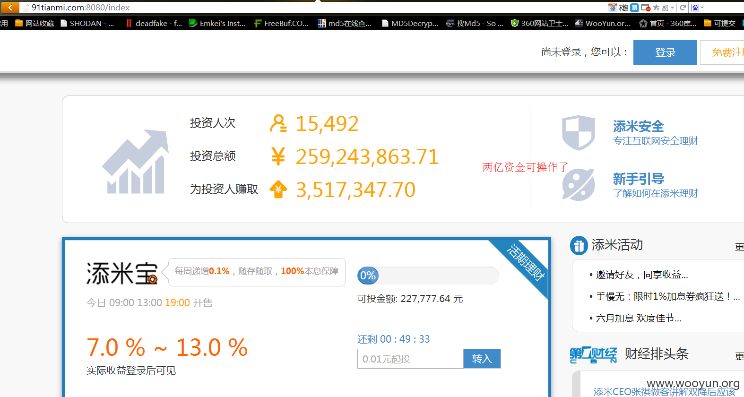Click 更多 link beside 添米活动
Viewport: 744px width, 397px height.
pyautogui.click(x=740, y=247)
